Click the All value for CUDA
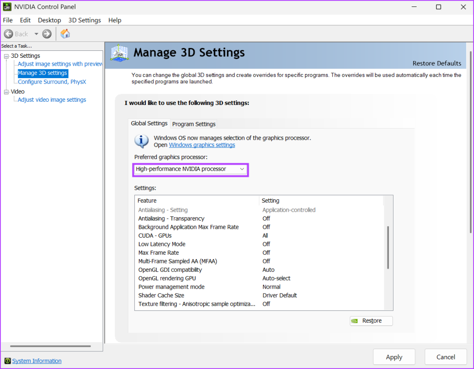 (265, 235)
